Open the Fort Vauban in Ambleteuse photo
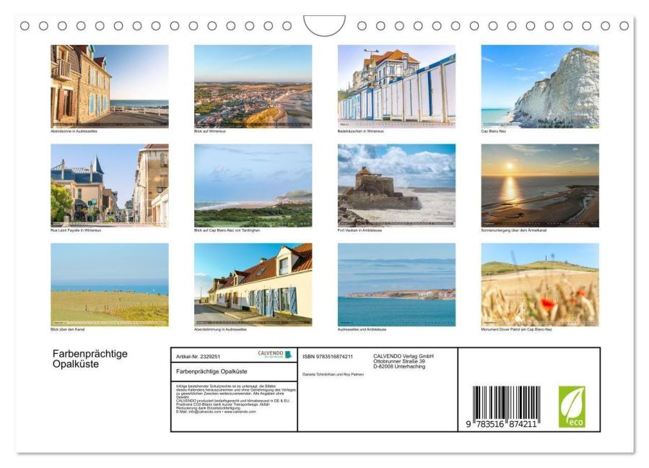Image resolution: width=649 pixels, height=468 pixels. click(396, 185)
